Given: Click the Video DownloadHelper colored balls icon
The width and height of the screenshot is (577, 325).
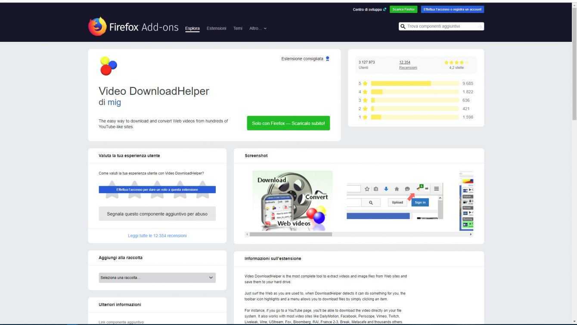Looking at the screenshot, I should click(x=108, y=66).
